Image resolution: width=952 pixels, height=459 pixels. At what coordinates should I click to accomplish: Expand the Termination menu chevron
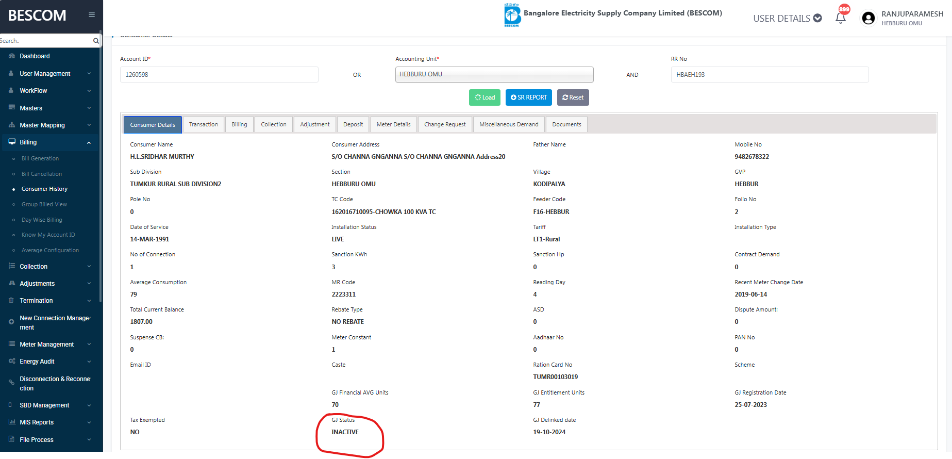89,301
